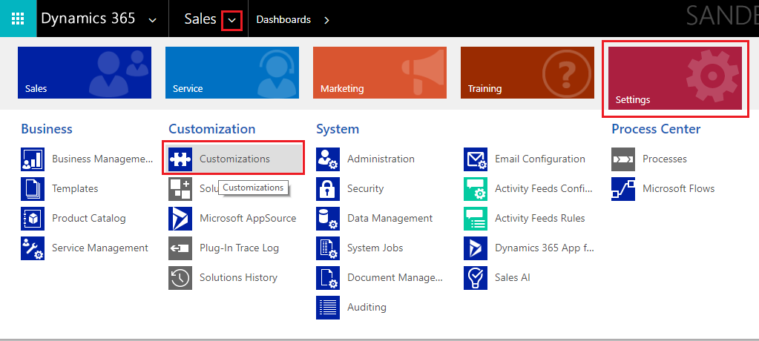759x341 pixels.
Task: Click the Email Configuration icon
Action: coord(476,159)
